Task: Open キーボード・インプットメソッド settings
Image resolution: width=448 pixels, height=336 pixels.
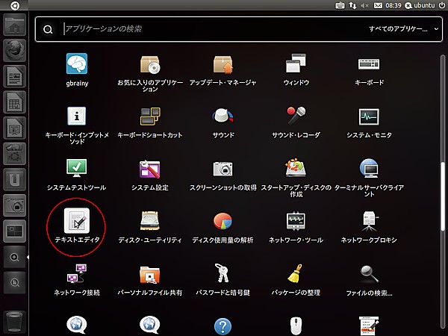Action: [77, 125]
